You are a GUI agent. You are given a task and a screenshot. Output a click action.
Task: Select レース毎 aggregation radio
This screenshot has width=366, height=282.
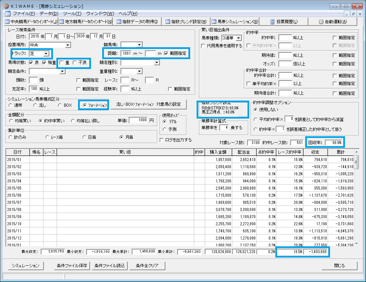tap(48, 137)
